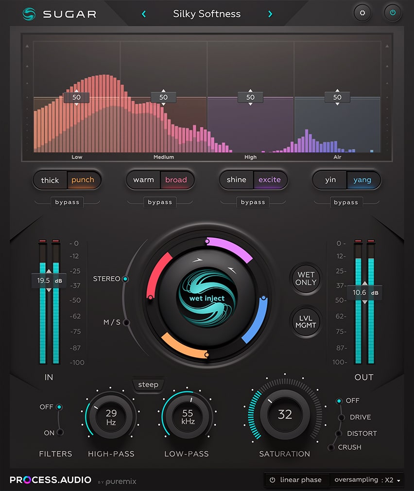Open the oversampling dropdown
This screenshot has width=414, height=491.
(x=368, y=480)
